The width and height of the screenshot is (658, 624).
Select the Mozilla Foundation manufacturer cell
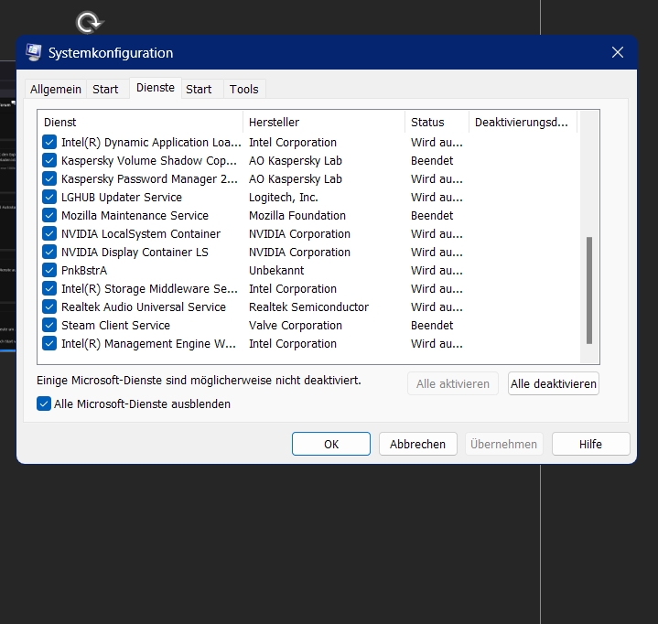tap(297, 215)
